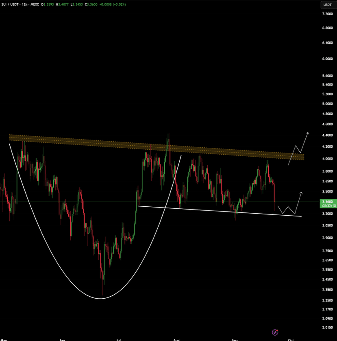Viewport: 337px width, 341px height.
Task: Click the 2.0900 price axis label
Action: click(327, 319)
